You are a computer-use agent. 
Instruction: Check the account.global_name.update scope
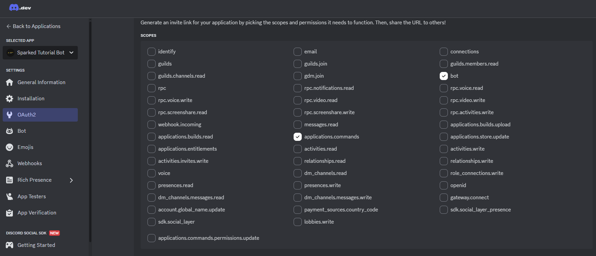[152, 210]
